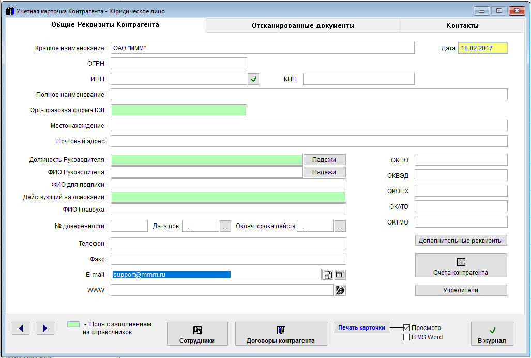Click Печать карточки button
Viewport: 531px width, 358px height.
click(x=362, y=327)
